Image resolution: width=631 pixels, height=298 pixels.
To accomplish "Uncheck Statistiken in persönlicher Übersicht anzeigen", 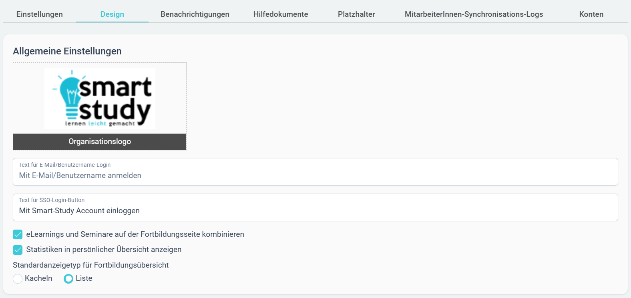I will coord(18,250).
